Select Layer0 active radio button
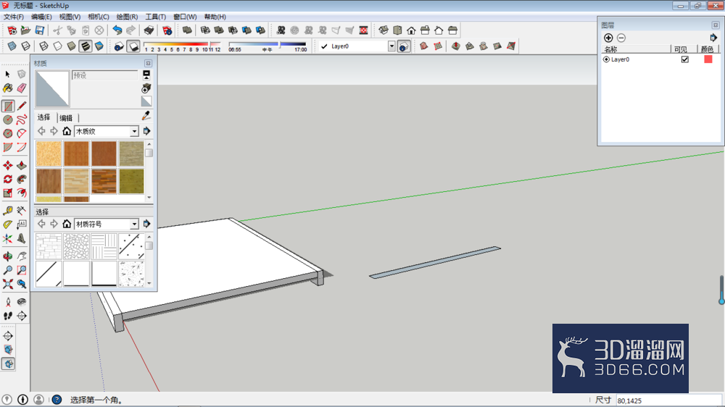 click(x=606, y=59)
